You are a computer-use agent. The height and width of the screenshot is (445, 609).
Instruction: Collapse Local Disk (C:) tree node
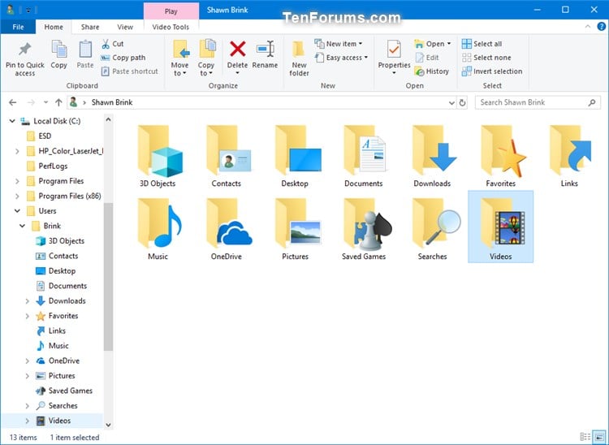pos(12,121)
